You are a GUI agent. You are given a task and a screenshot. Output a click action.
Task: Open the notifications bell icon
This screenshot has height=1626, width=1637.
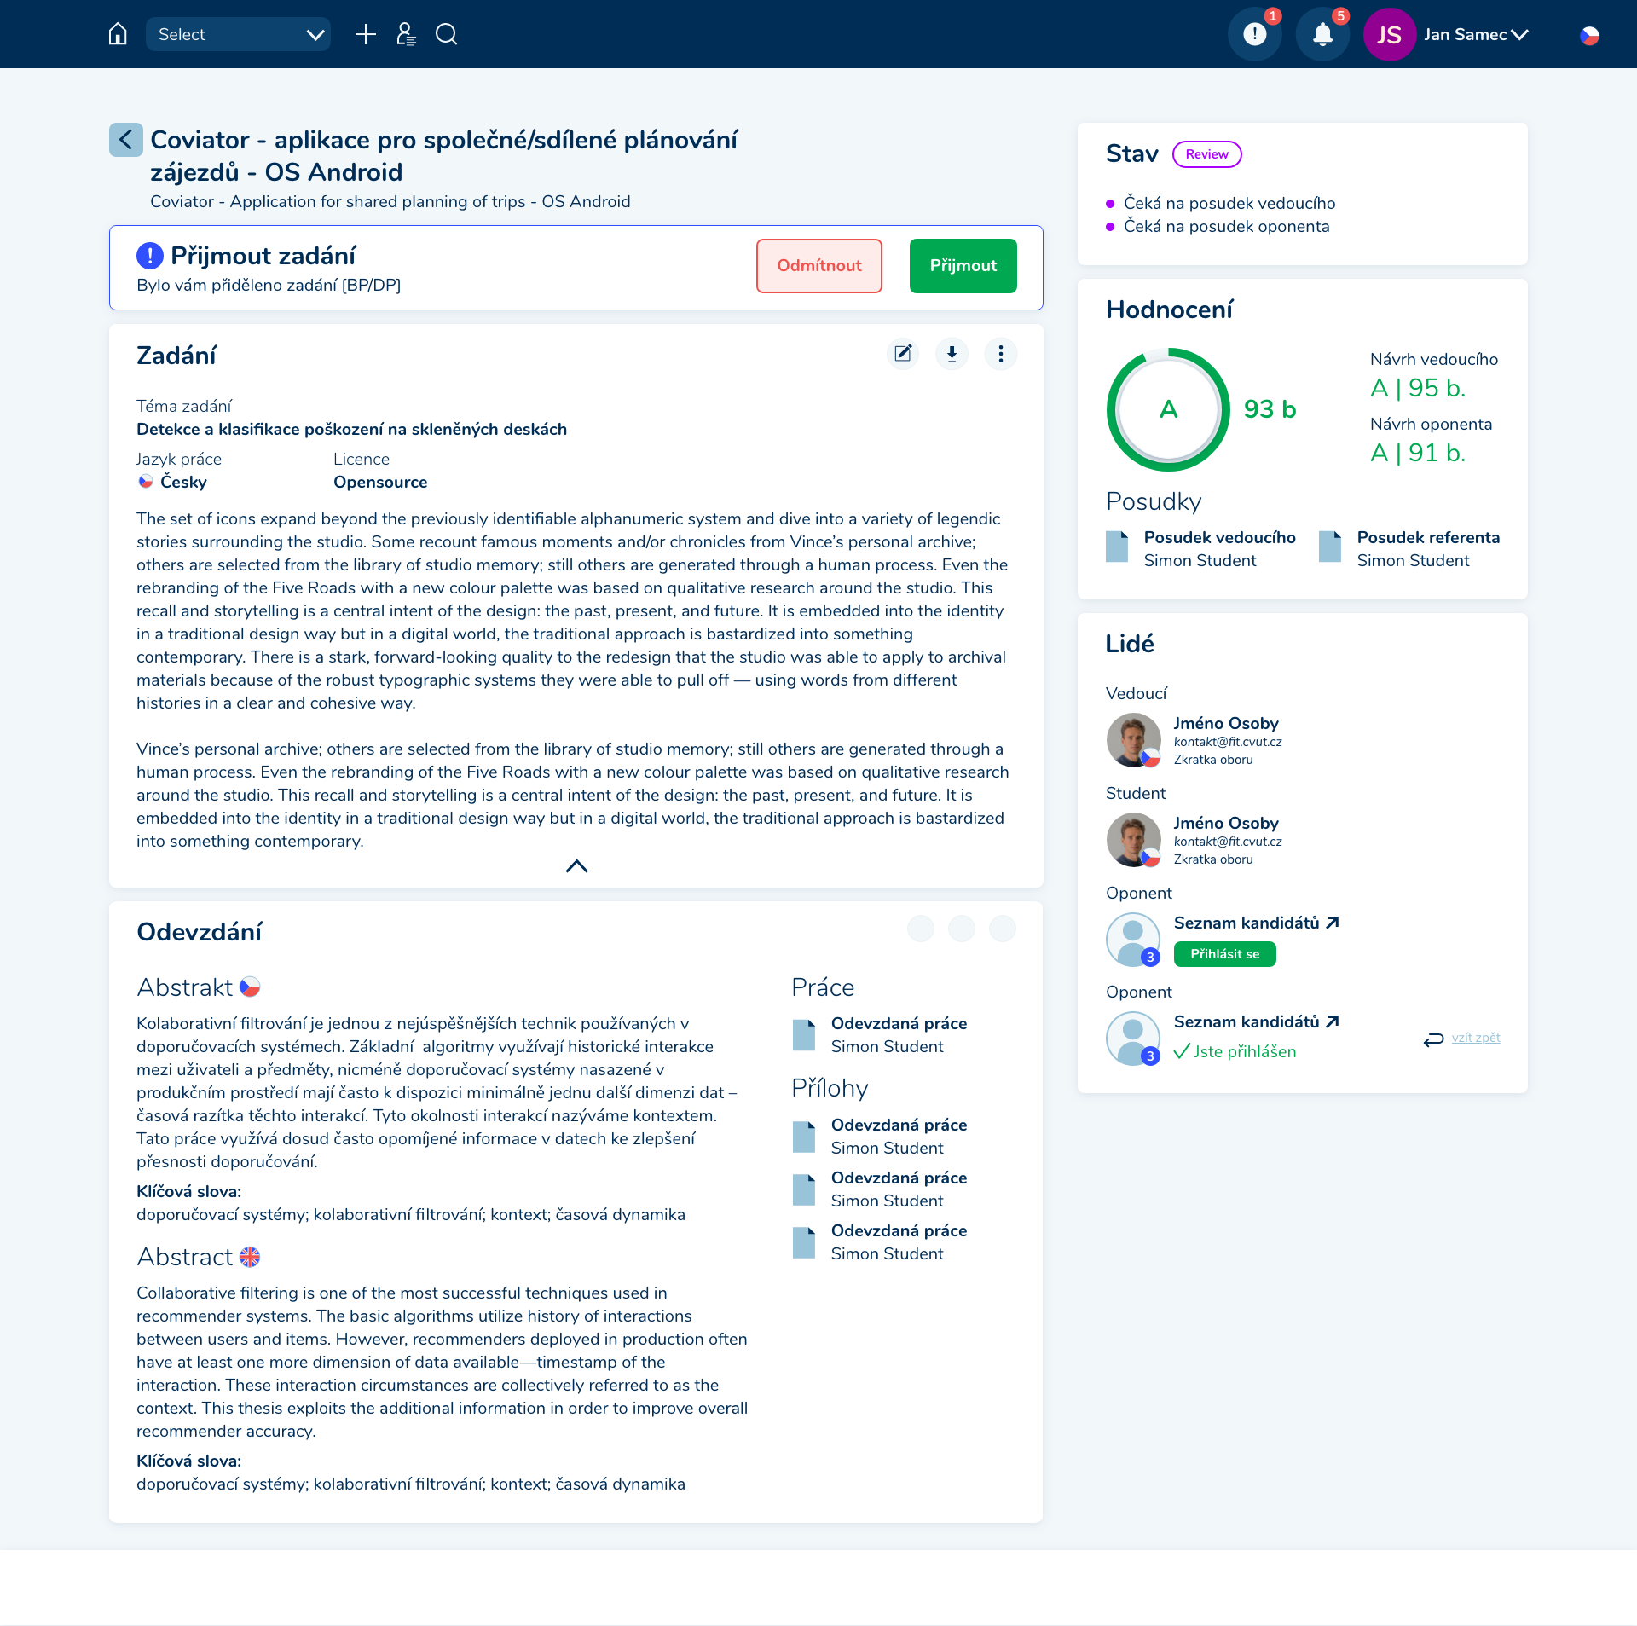tap(1322, 34)
